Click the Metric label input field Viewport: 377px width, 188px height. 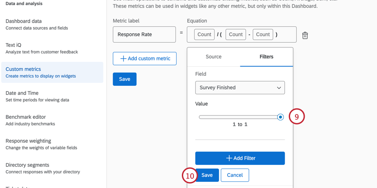coord(144,35)
